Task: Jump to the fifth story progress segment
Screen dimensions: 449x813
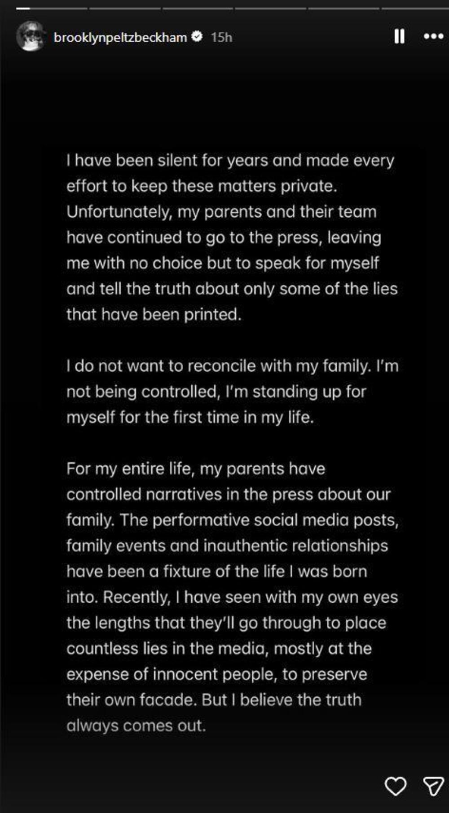Action: pyautogui.click(x=344, y=8)
